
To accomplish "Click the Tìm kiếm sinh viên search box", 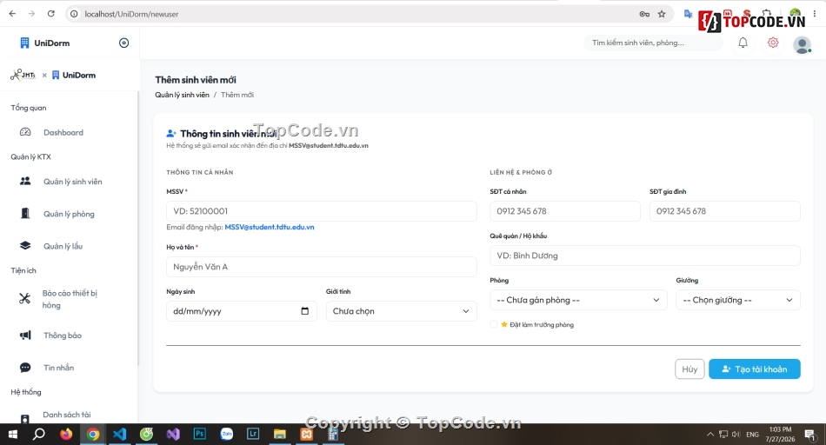I will (653, 43).
